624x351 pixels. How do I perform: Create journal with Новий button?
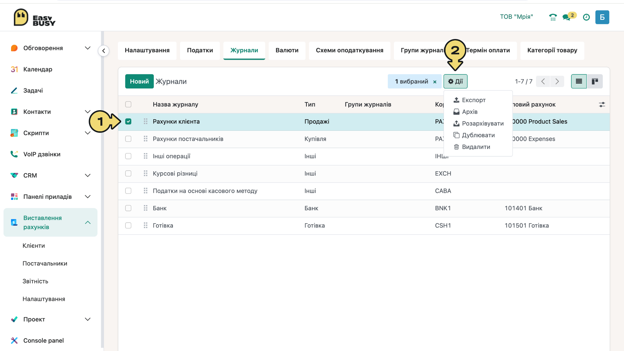tap(139, 81)
